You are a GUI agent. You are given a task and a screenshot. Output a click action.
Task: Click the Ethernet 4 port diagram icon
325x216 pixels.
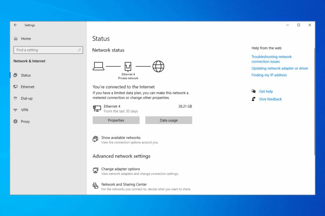[x=128, y=66]
